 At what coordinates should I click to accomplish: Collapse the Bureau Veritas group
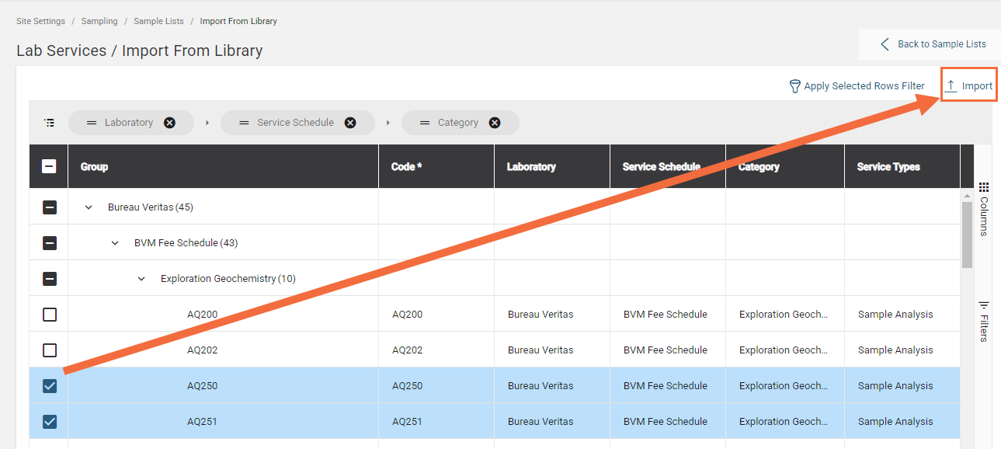coord(89,207)
